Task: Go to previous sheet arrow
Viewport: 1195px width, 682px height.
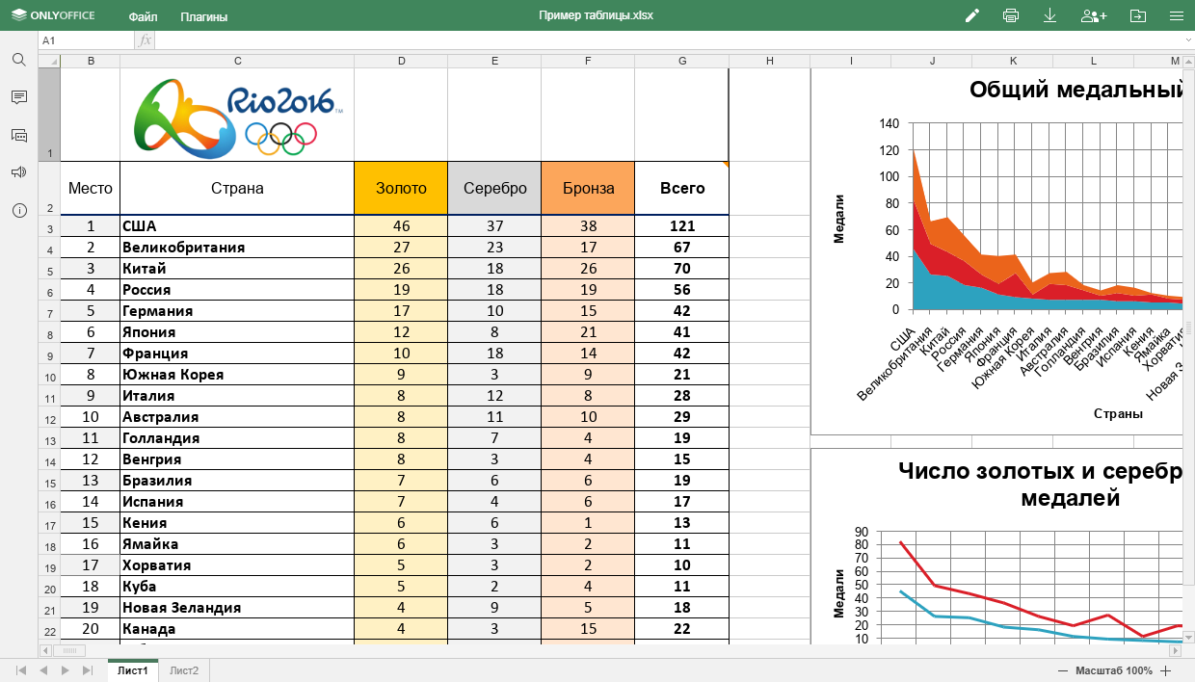Action: tap(42, 670)
